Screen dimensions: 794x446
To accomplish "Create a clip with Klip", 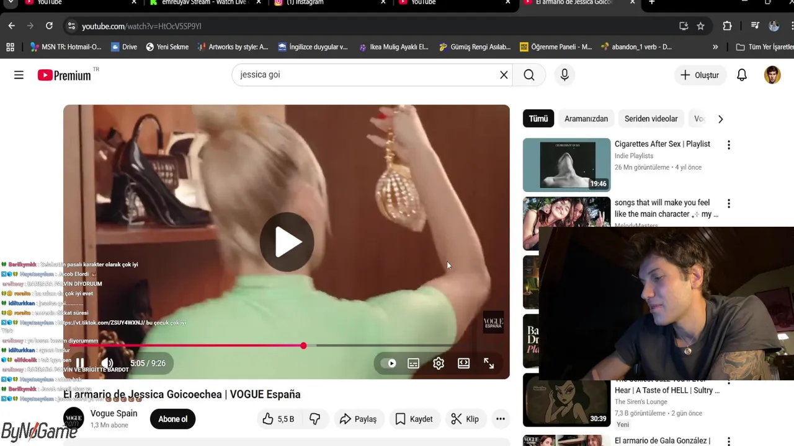I will click(x=465, y=419).
